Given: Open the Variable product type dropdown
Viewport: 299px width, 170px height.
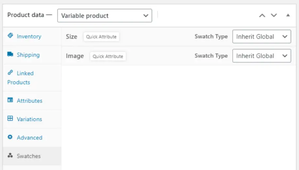Looking at the screenshot, I should 104,16.
